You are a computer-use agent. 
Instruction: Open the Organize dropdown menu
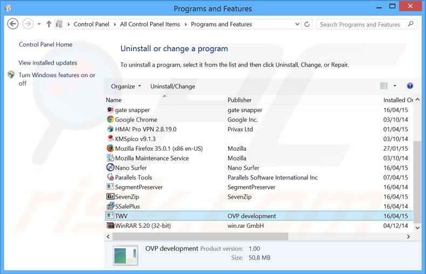pyautogui.click(x=126, y=86)
